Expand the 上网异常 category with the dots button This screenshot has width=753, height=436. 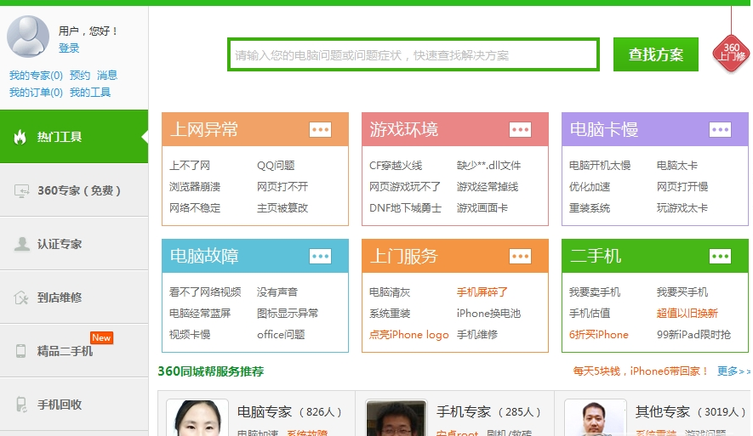pyautogui.click(x=320, y=129)
